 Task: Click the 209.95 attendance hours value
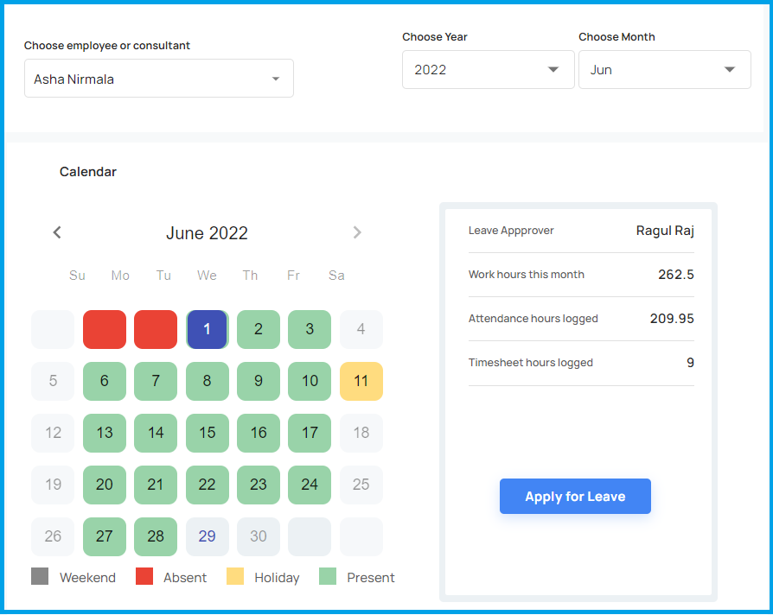[x=672, y=319]
